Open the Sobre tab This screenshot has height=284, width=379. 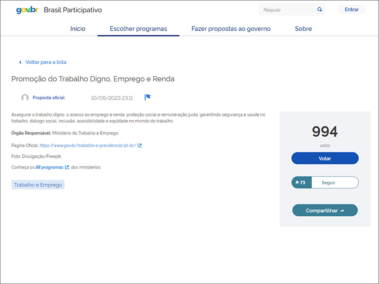point(303,29)
